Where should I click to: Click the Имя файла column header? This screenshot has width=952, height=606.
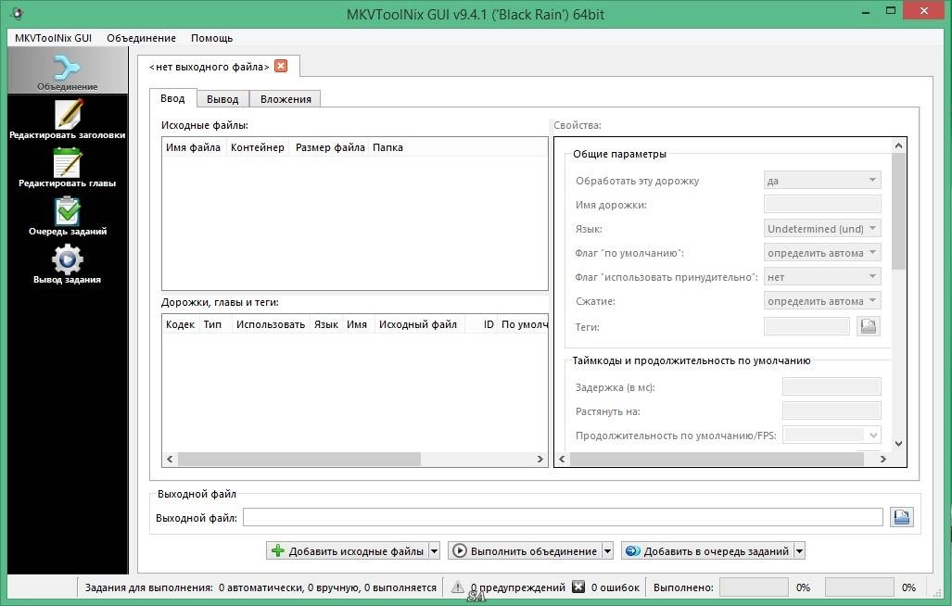pos(193,147)
